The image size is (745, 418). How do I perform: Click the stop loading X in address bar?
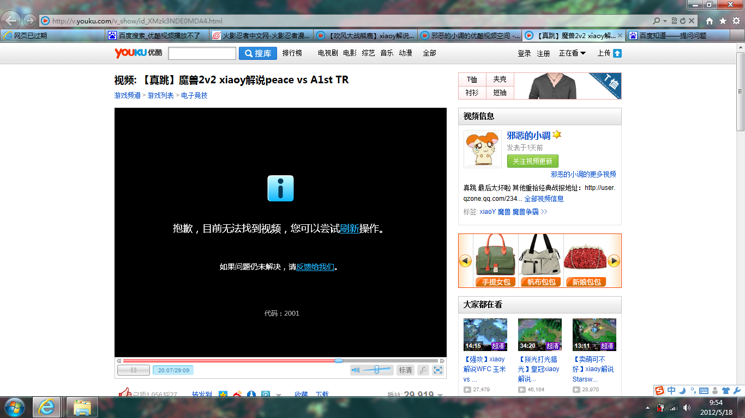[692, 21]
